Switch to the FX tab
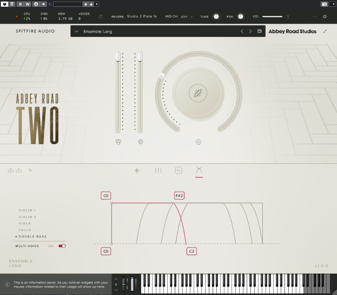This screenshot has width=337, height=295. 179,170
